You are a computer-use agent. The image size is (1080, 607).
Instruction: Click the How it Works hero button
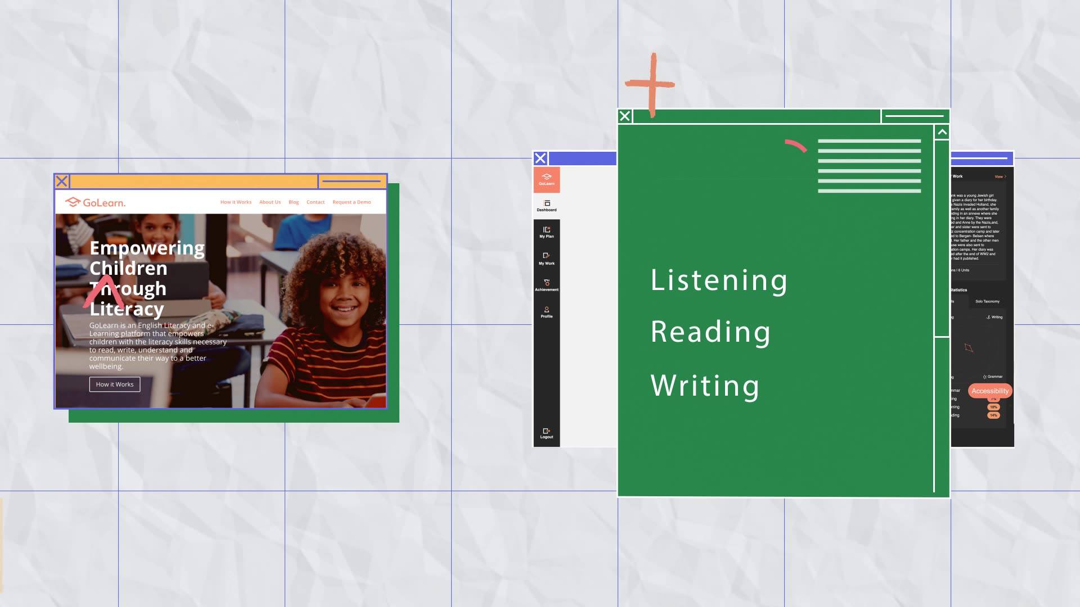(x=115, y=384)
